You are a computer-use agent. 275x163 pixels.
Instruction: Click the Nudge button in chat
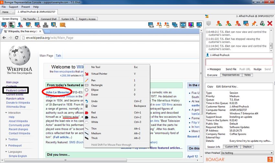[x=258, y=69]
